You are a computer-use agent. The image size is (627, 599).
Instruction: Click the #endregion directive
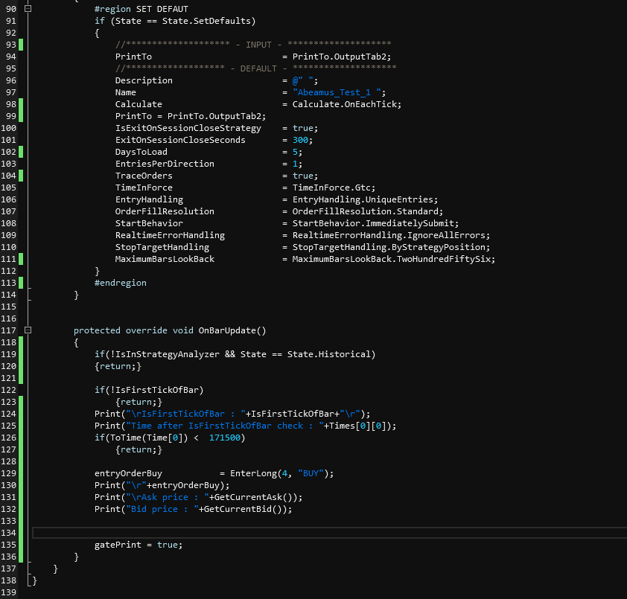(121, 283)
